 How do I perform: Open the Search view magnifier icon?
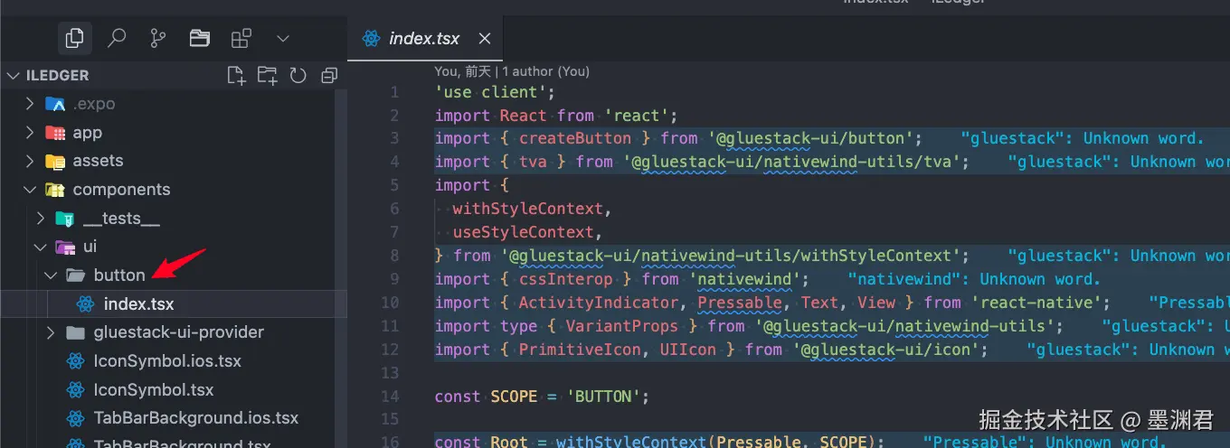117,38
